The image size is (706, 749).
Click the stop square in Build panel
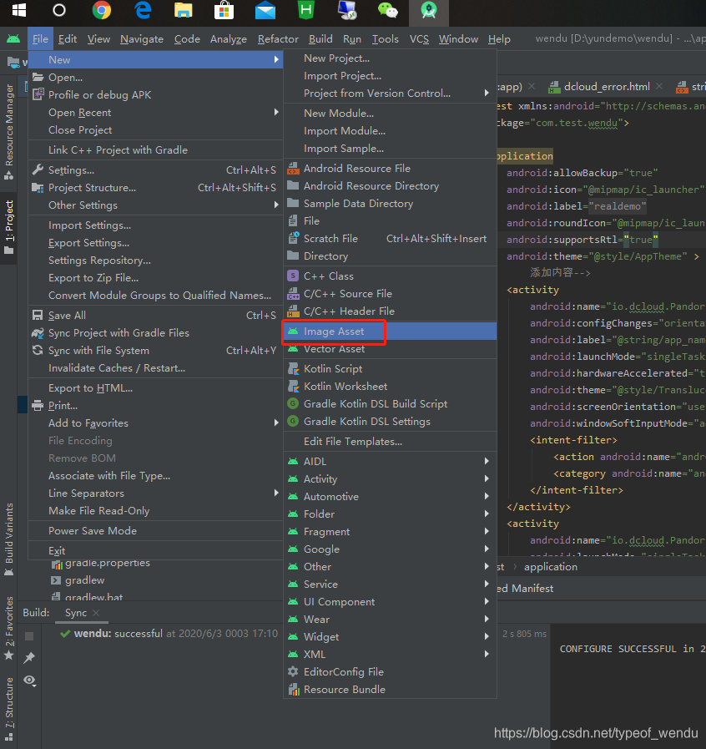coord(29,636)
